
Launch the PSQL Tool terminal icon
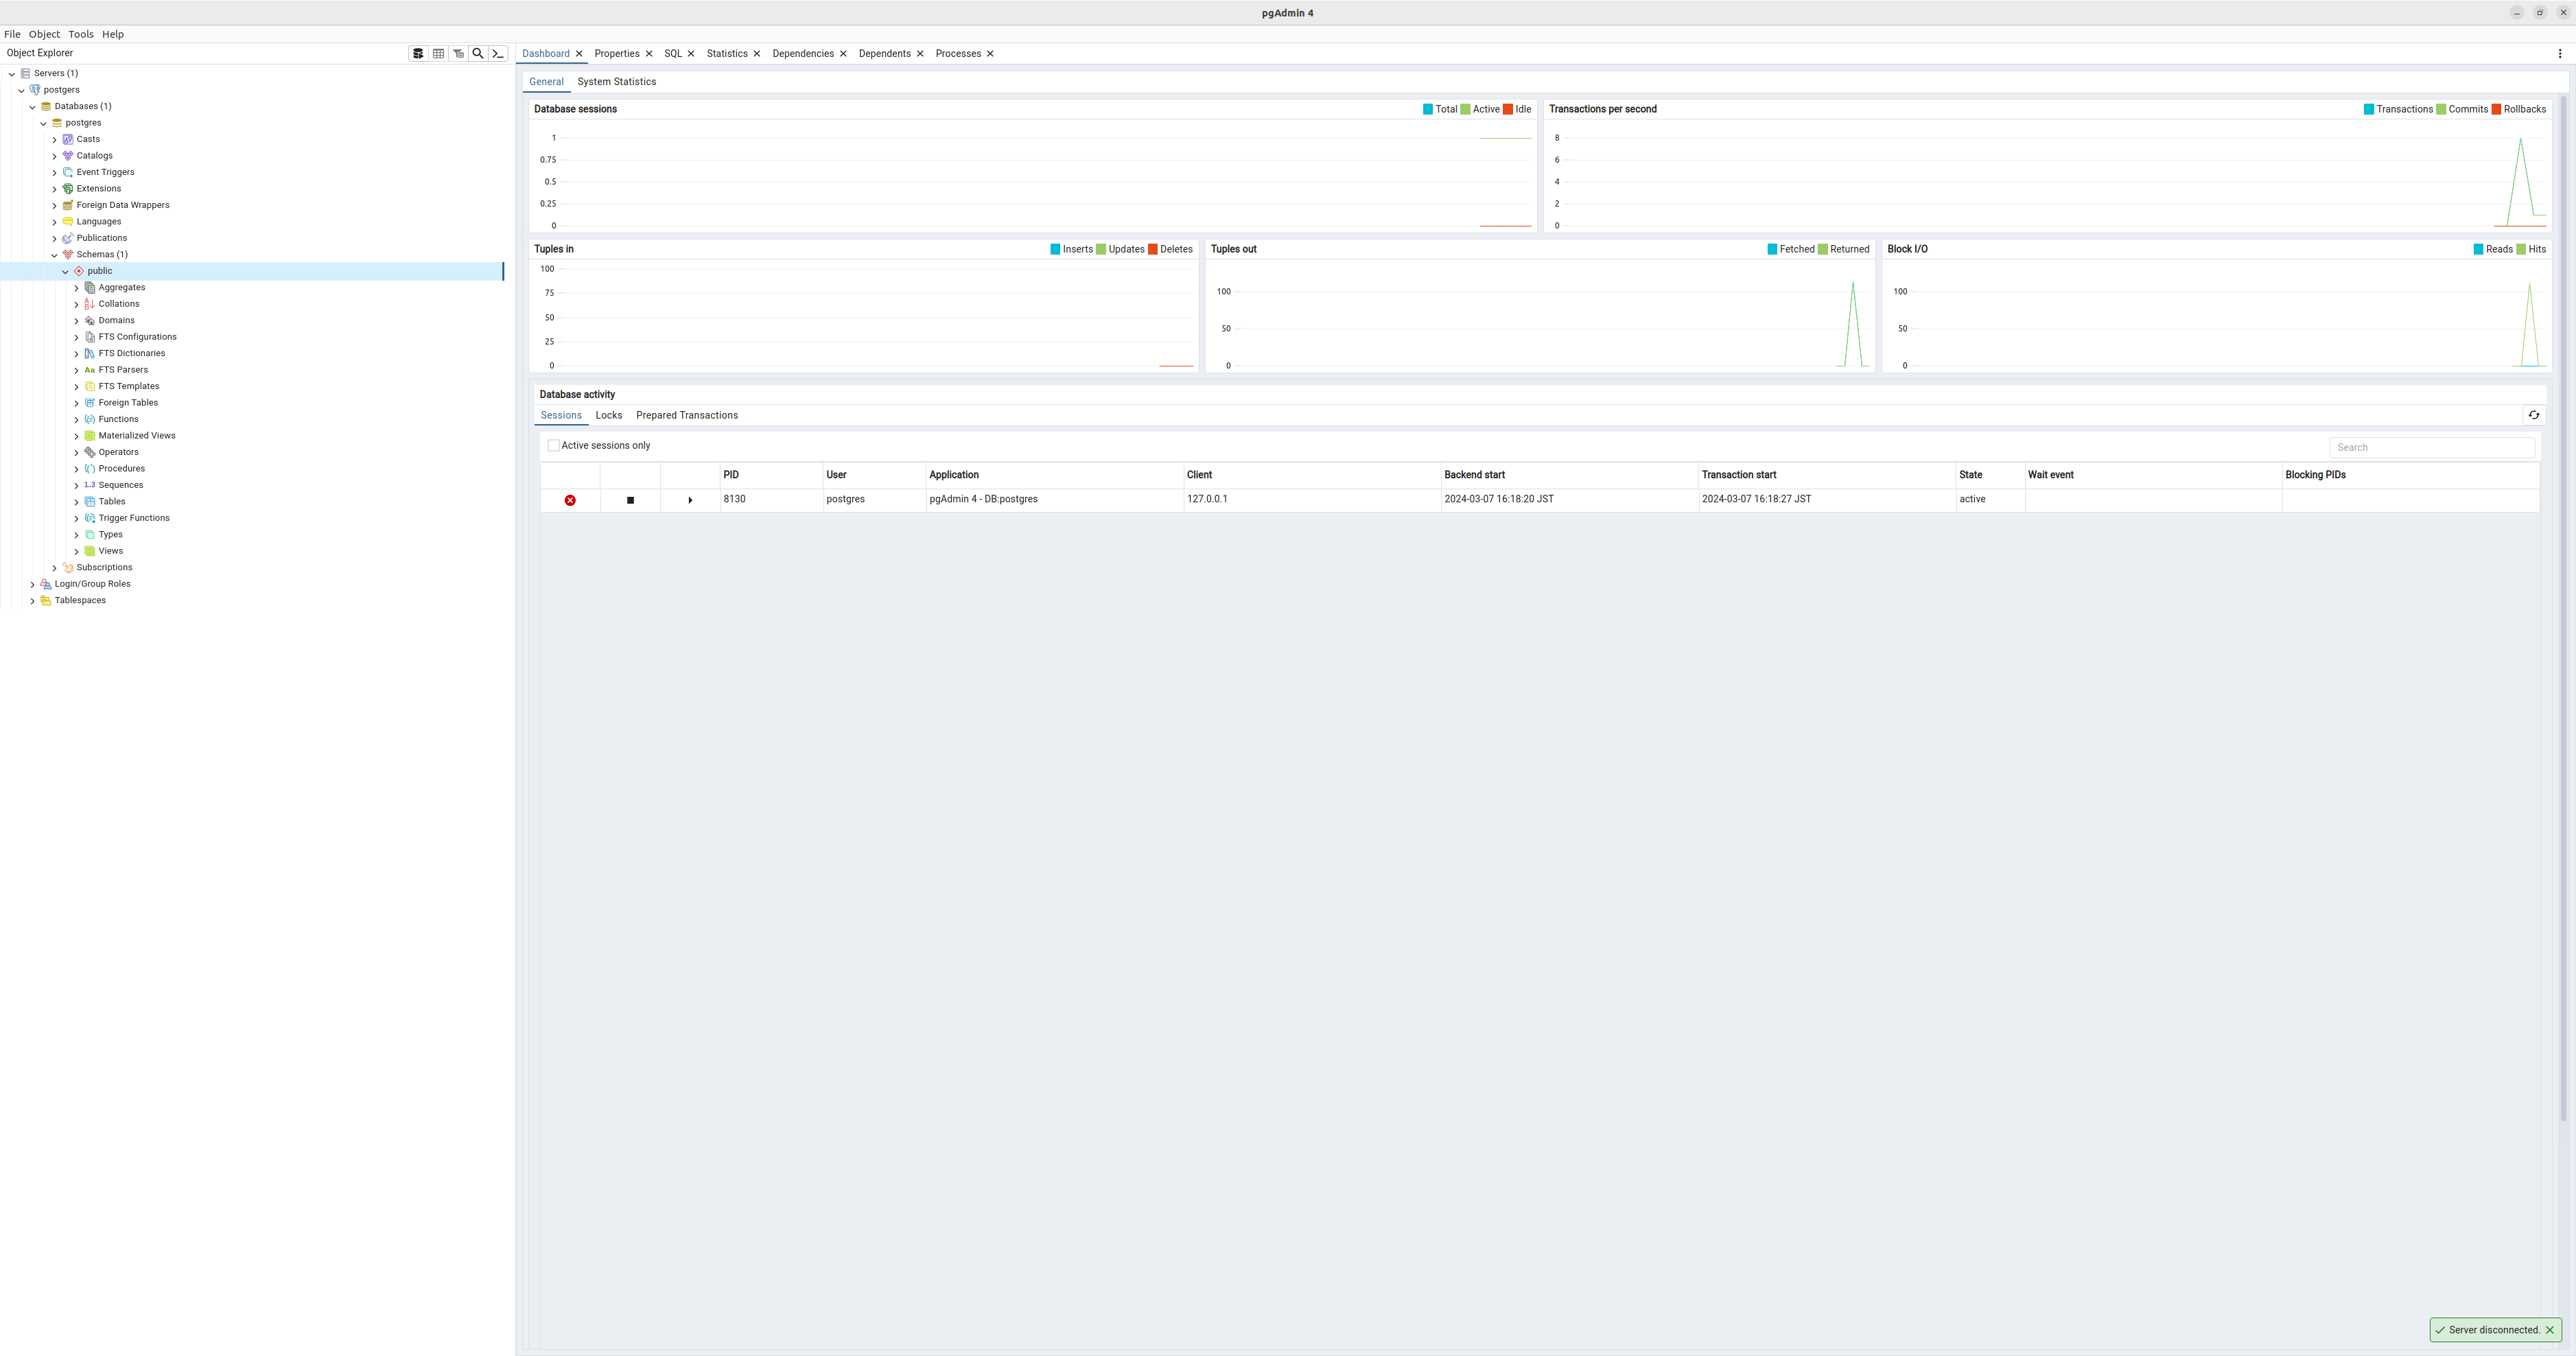498,54
